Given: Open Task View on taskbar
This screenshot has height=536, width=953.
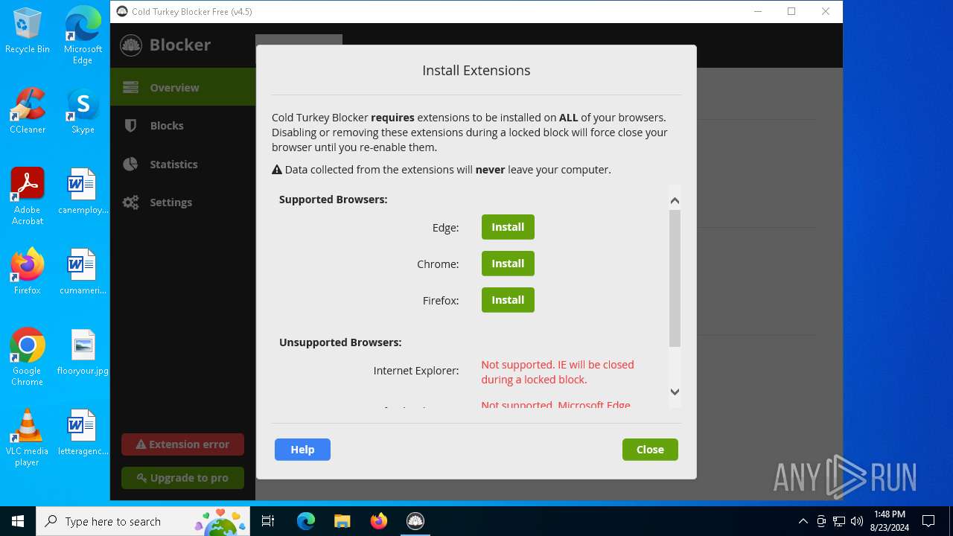Looking at the screenshot, I should [x=268, y=521].
